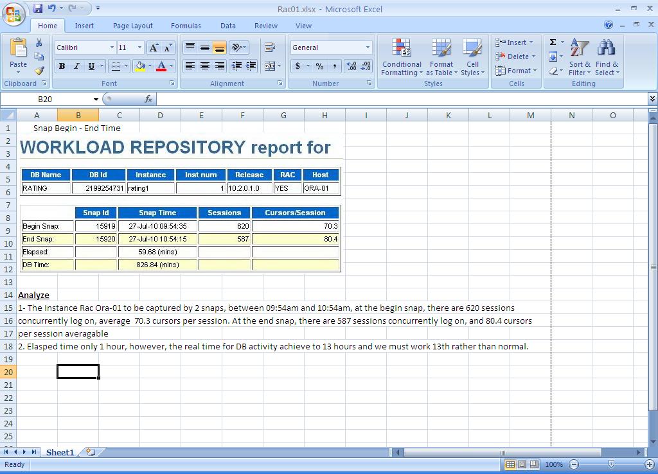Switch to the Page Layout tab
Viewport: 658px width, 474px height.
132,26
